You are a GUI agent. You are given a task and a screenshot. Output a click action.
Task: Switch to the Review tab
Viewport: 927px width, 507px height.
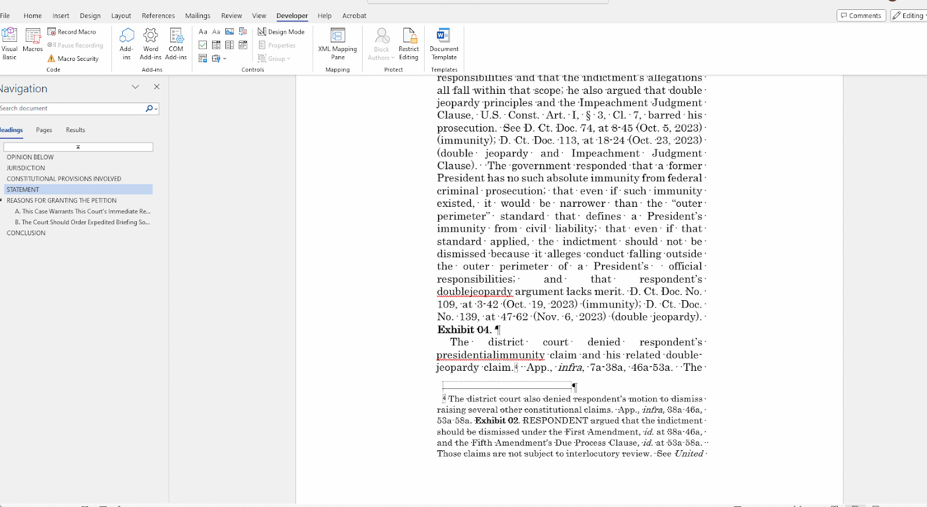231,16
